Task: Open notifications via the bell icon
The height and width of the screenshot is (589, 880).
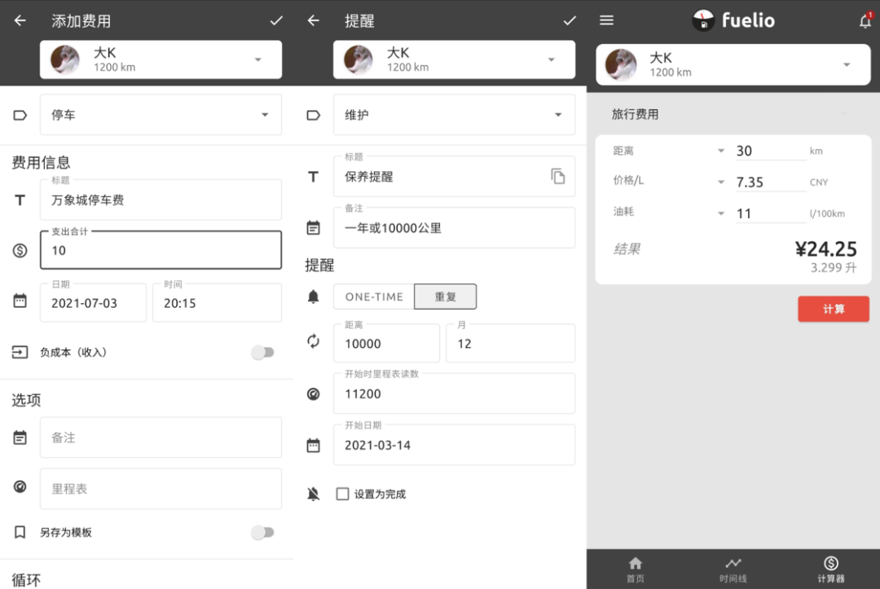Action: coord(865,22)
